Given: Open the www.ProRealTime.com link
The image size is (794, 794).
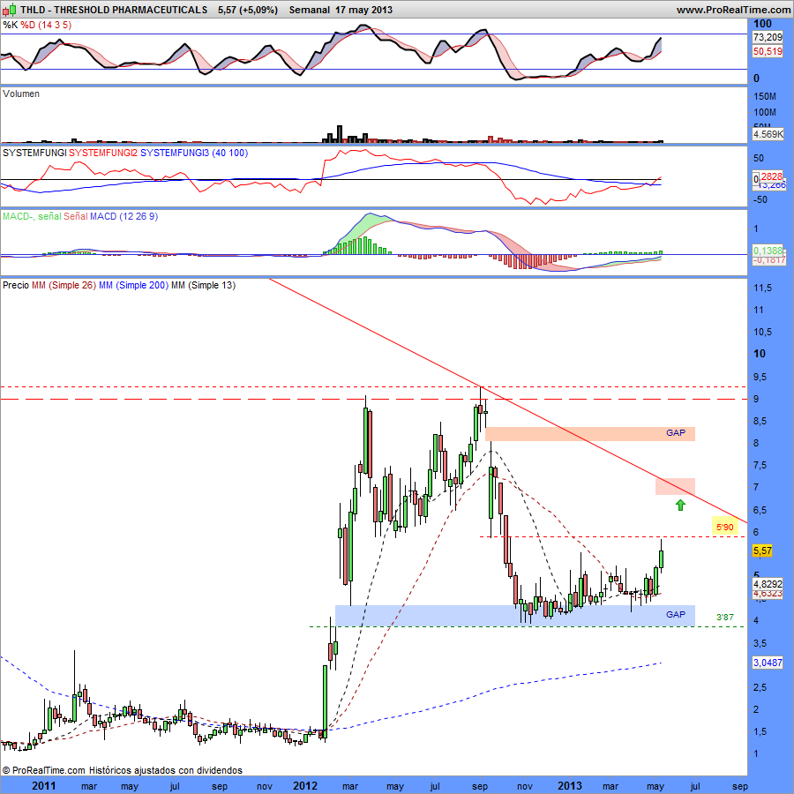Looking at the screenshot, I should coord(733,10).
